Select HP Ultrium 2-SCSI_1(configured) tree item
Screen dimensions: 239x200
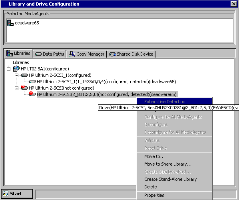60,75
